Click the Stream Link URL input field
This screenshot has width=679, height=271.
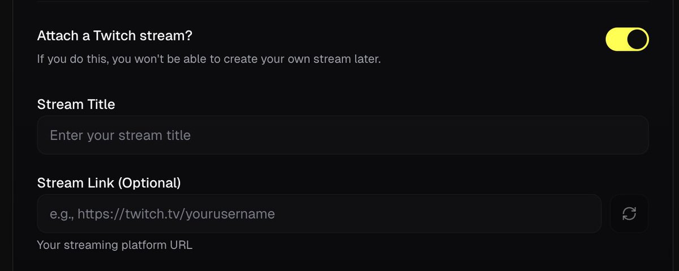tap(319, 214)
